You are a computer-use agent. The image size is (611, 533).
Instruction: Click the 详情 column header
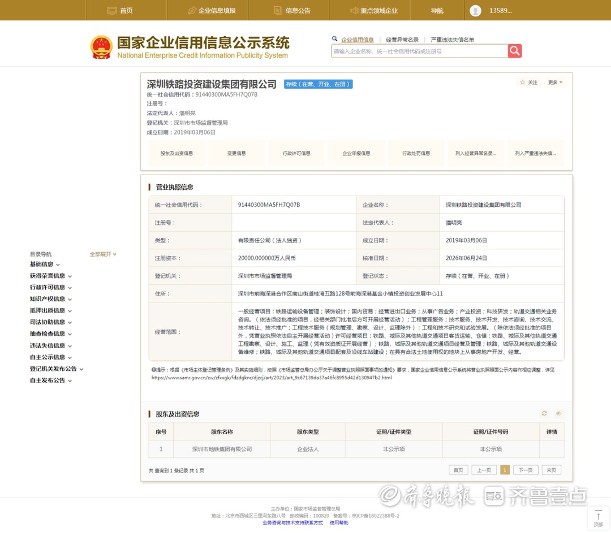(x=552, y=432)
